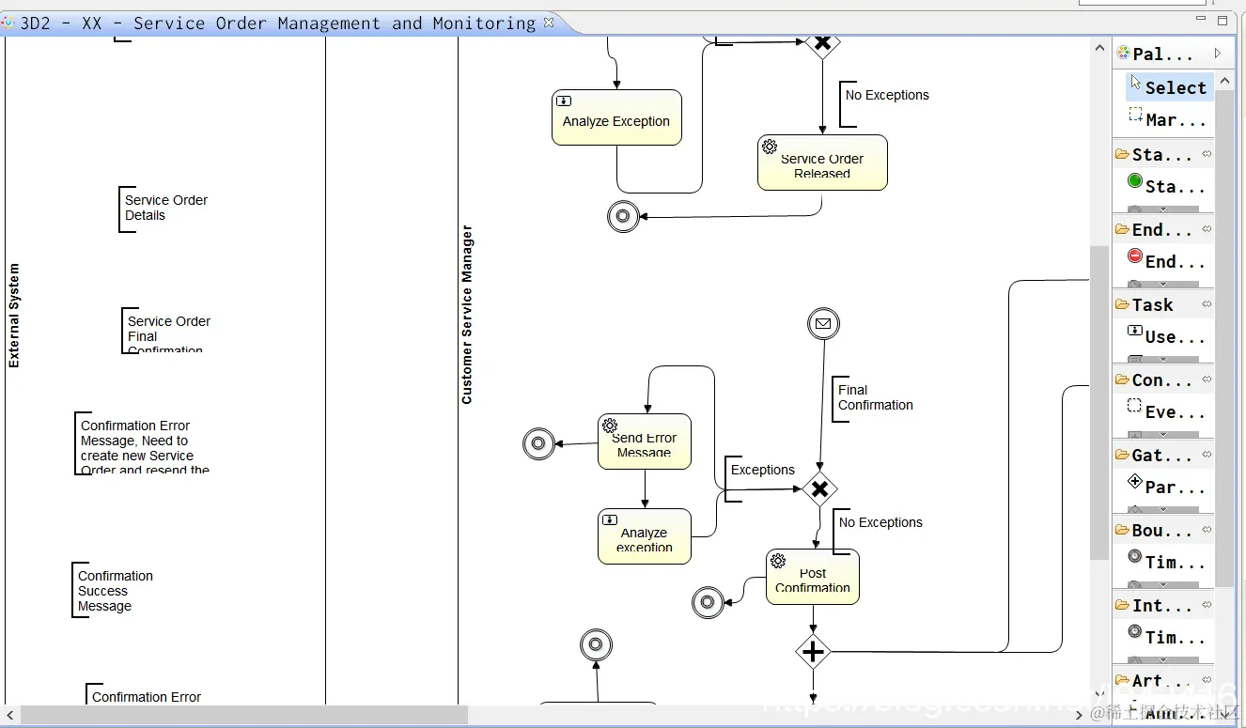Collapse the Containers drawer header
Screen dimensions: 1246x728
[1163, 379]
